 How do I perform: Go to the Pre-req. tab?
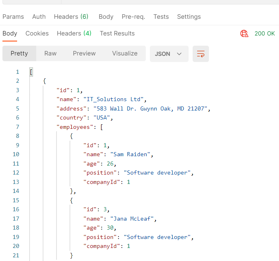pos(133,17)
